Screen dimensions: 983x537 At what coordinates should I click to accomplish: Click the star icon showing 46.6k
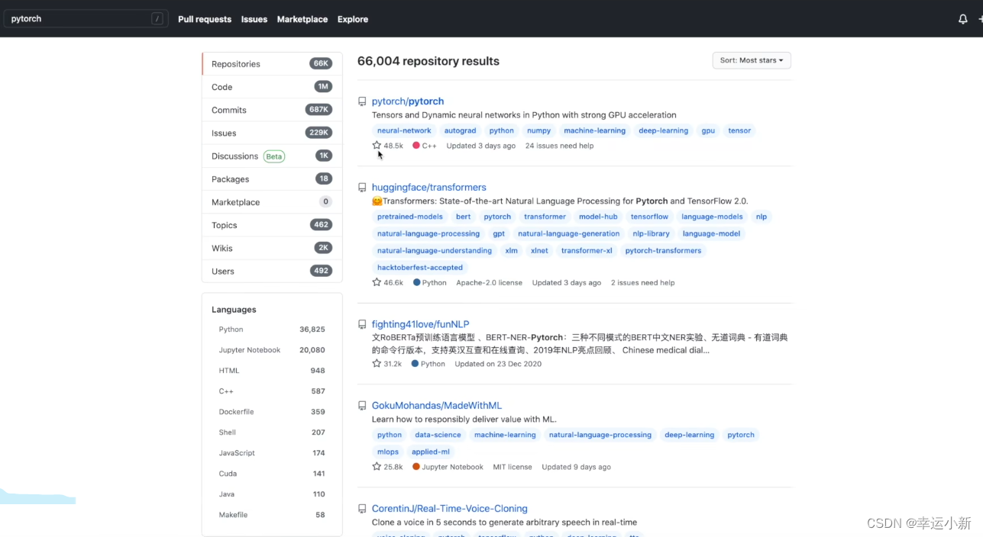point(377,282)
